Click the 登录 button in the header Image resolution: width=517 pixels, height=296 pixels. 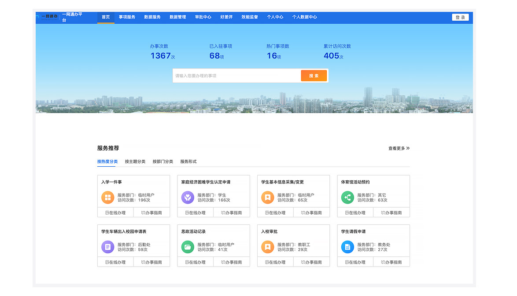[x=460, y=17]
